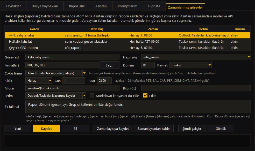Click the Alıcılar email field
The height and width of the screenshot is (151, 255).
tap(72, 88)
